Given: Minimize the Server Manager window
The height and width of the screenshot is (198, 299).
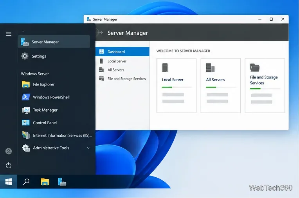Looking at the screenshot, I should click(x=260, y=19).
